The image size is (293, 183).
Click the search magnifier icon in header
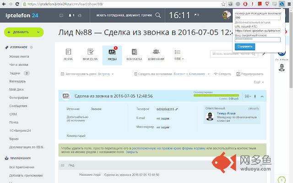pyautogui.click(x=158, y=15)
